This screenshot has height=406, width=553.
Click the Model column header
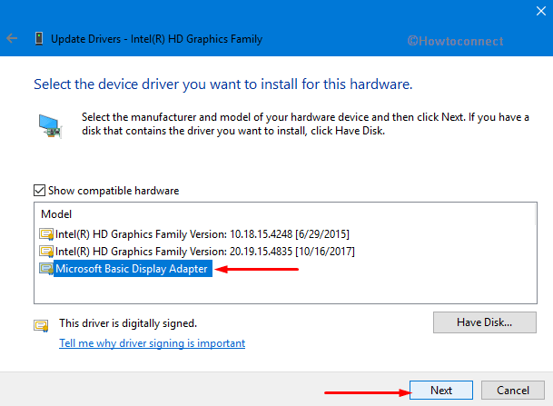click(56, 214)
